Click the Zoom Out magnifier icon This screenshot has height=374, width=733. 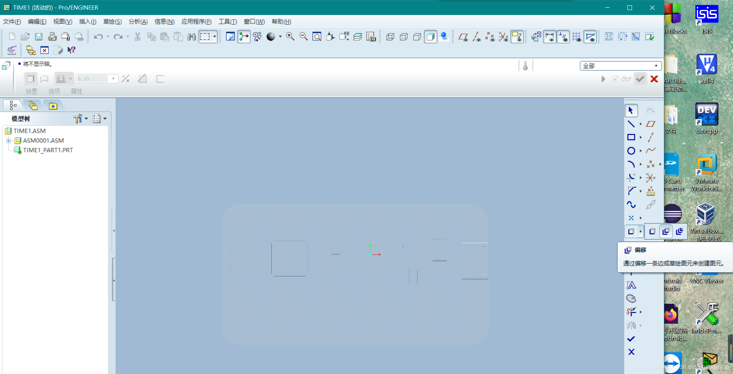(304, 36)
